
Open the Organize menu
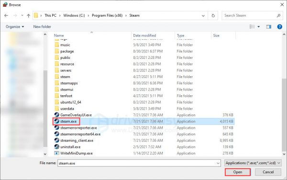click(15, 27)
